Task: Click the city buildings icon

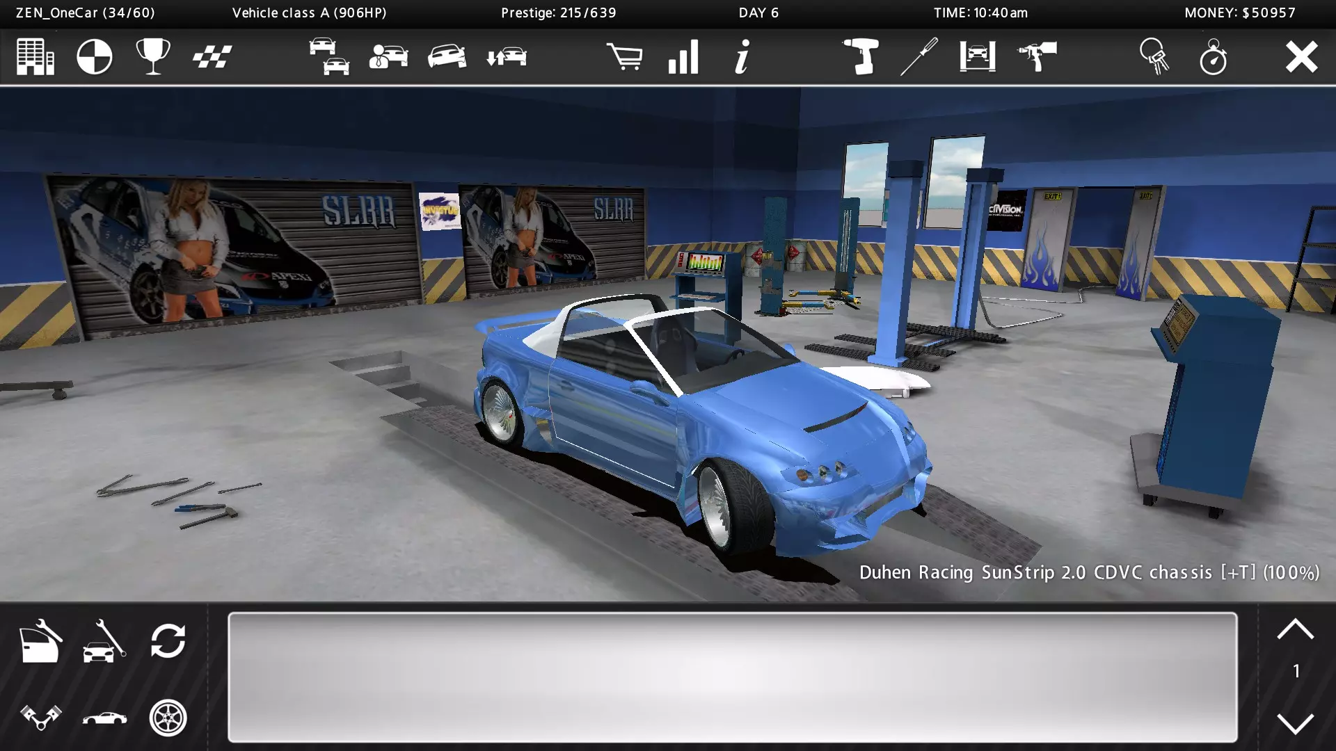Action: (35, 57)
